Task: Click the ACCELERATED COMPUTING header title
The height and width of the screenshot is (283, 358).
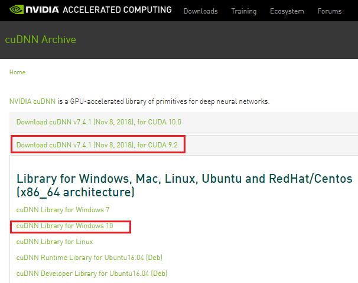Action: 117,10
